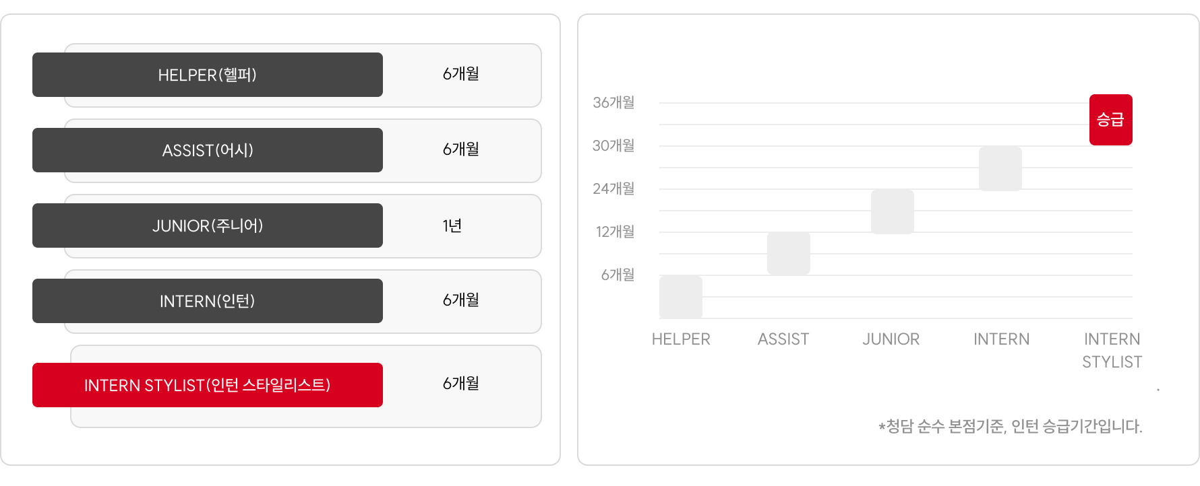Click the JUNIOR gray block in chart
This screenshot has height=486, width=1200.
click(x=893, y=211)
